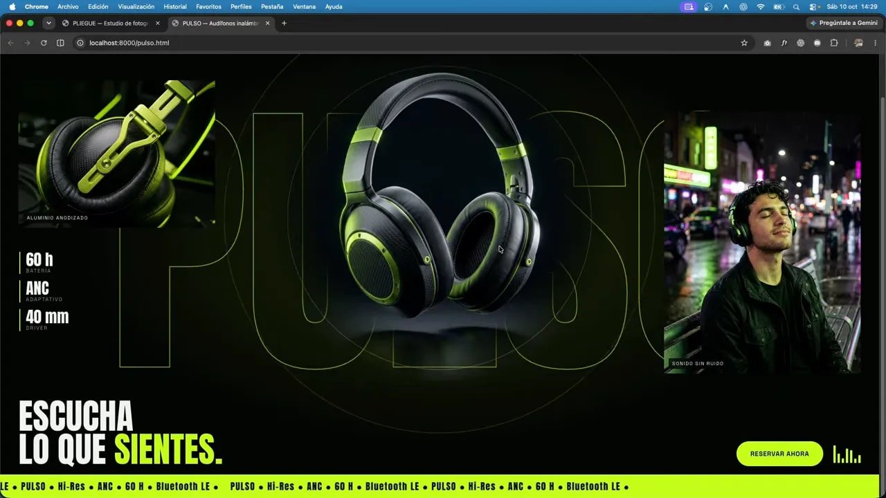Click the Apple menu logo
The height and width of the screenshot is (498, 886).
(12, 6)
